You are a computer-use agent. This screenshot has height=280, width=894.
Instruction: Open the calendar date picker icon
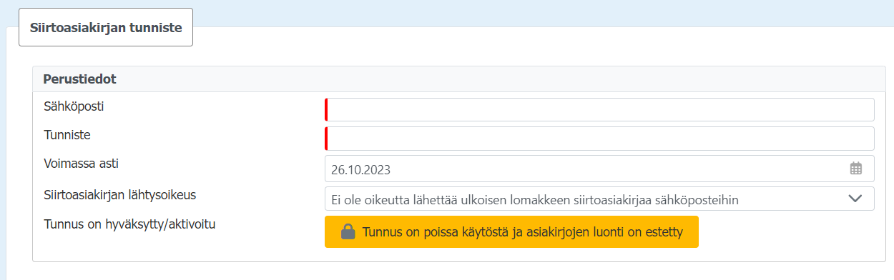pyautogui.click(x=856, y=169)
